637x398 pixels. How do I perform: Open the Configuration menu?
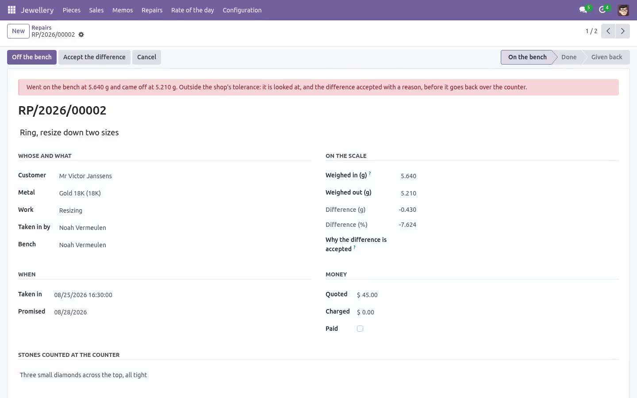242,10
